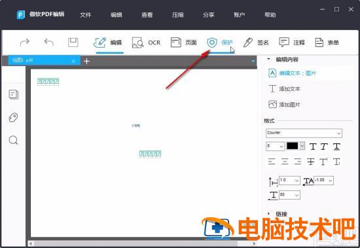The image size is (360, 248).
Task: Open the Courier font dropdown
Action: coord(304,133)
